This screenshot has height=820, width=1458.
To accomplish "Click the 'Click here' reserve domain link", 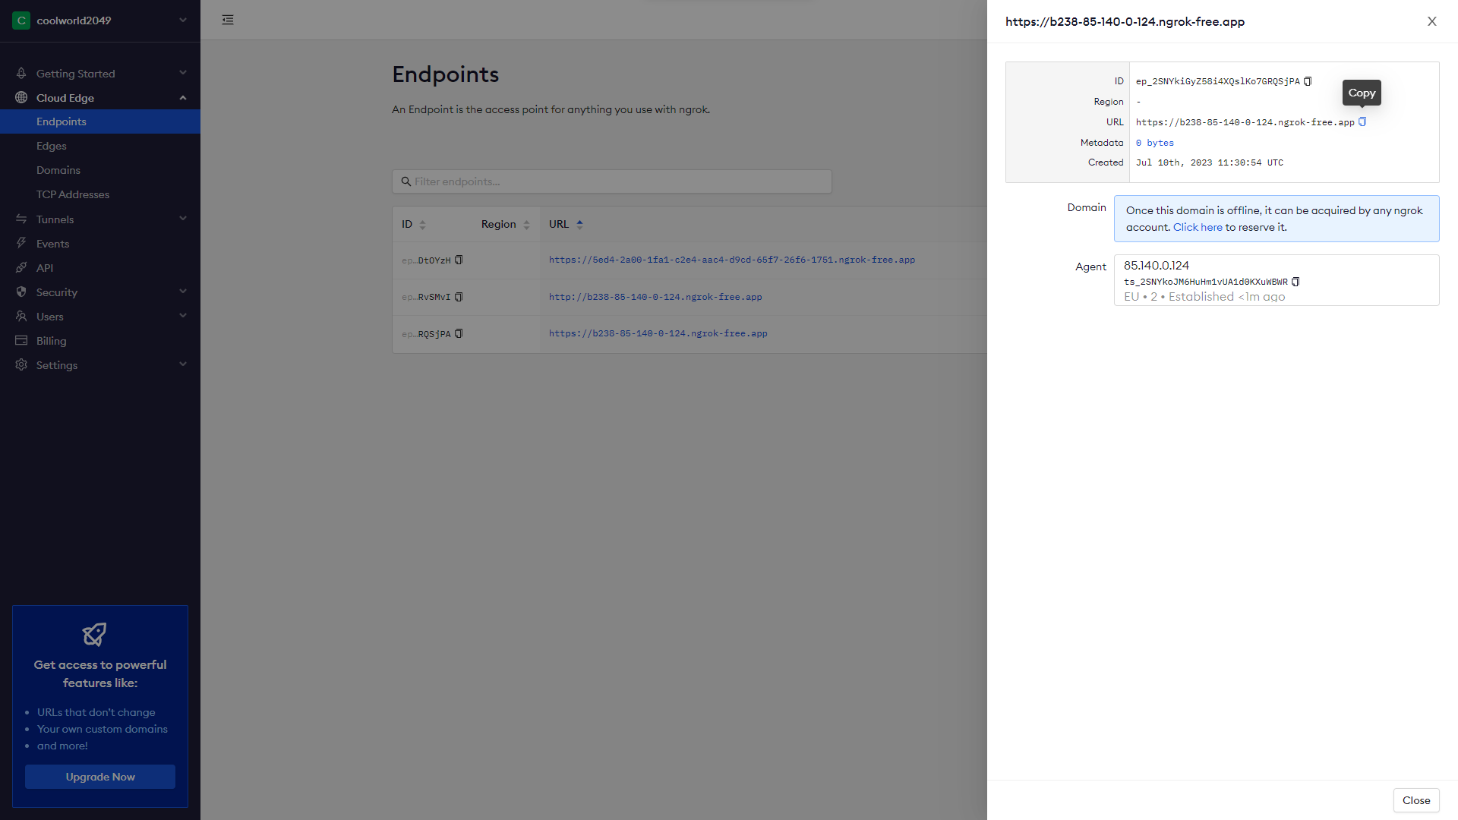I will [x=1198, y=227].
